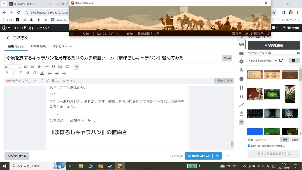Apply strikethrough formatting
Screen dimensions: 302x170
click(x=21, y=73)
